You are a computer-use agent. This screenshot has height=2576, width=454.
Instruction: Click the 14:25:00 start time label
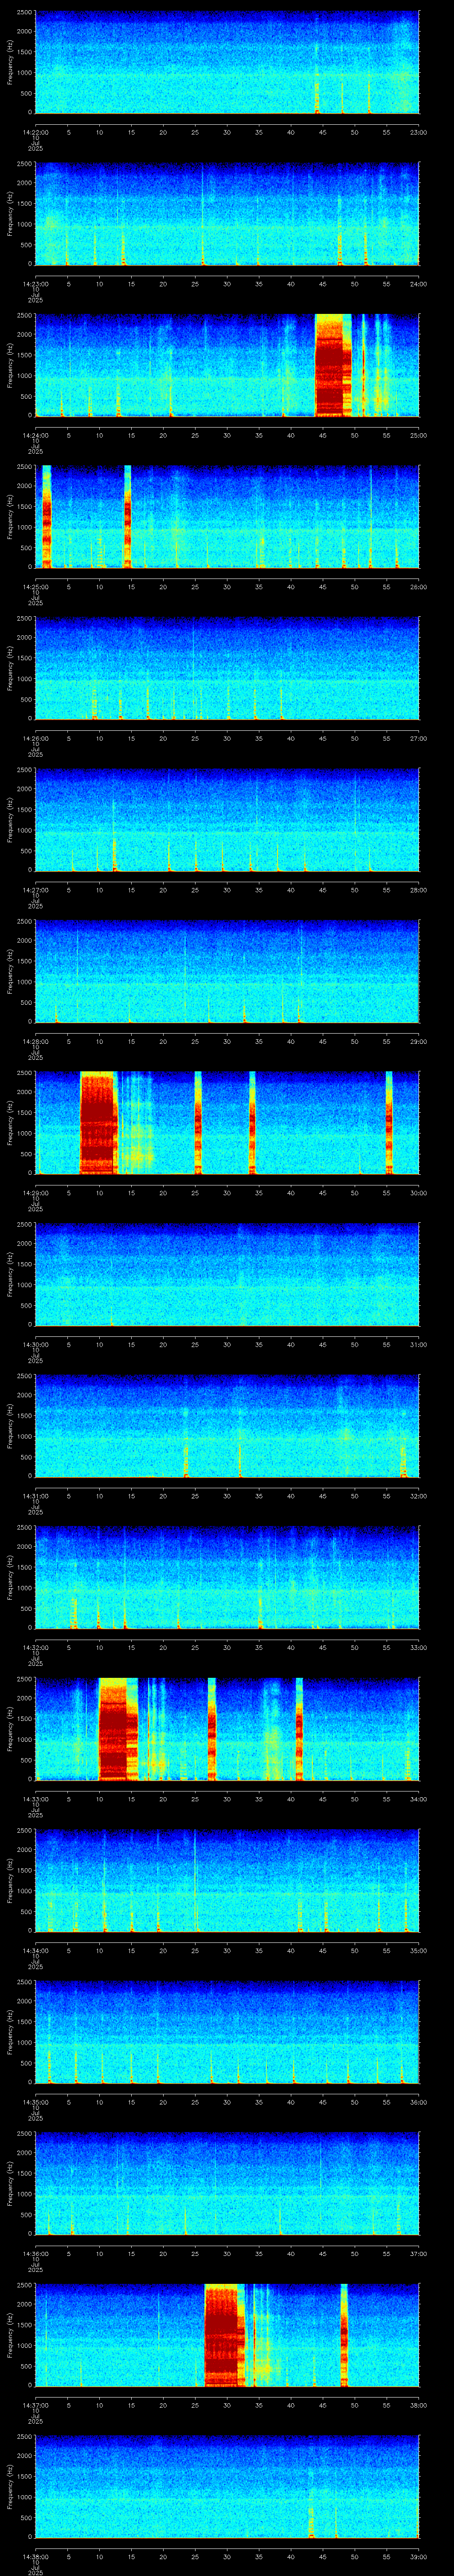[35, 587]
